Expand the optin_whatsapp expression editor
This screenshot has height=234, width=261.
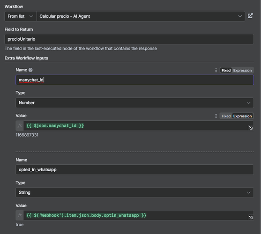pyautogui.click(x=251, y=217)
